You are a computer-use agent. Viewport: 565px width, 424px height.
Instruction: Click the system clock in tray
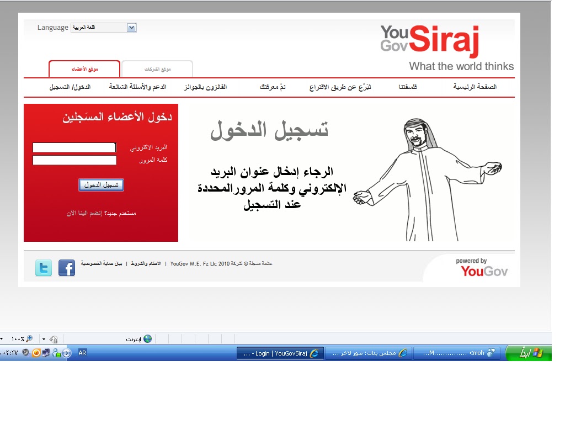[x=9, y=353]
